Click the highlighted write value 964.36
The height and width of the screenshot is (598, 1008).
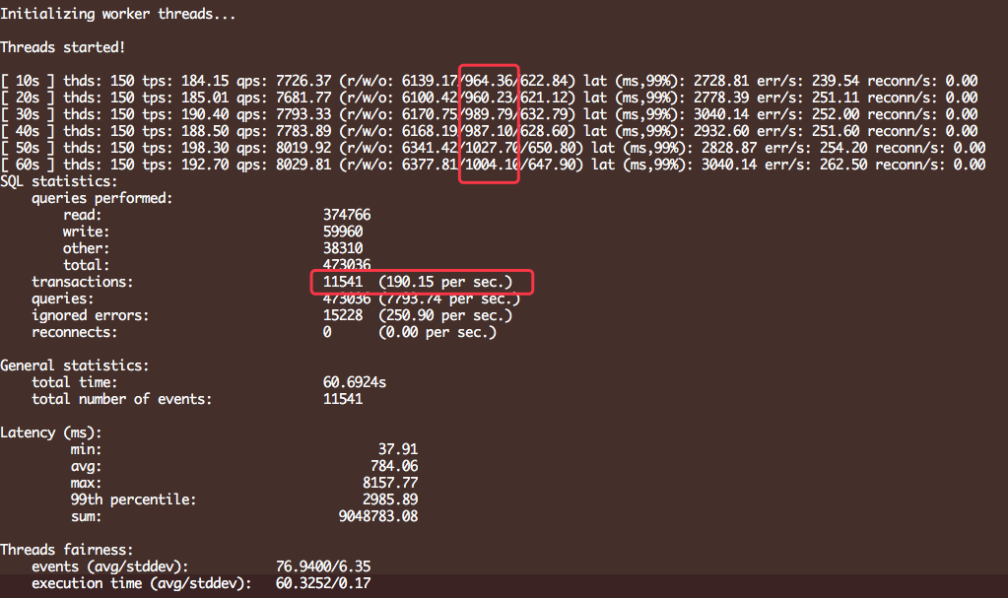coord(489,81)
